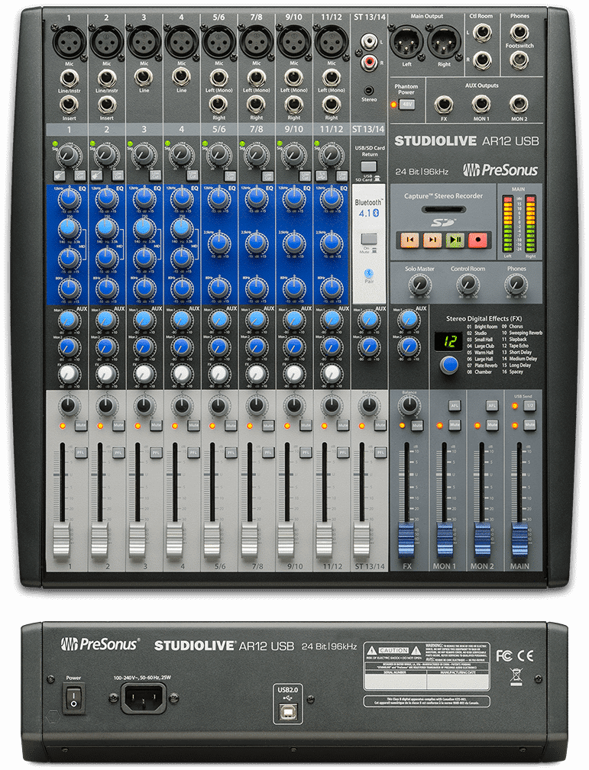
Task: Enable PFL on channel 2
Action: tap(118, 453)
